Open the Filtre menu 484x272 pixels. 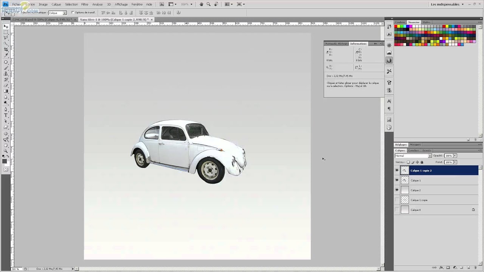pos(85,4)
